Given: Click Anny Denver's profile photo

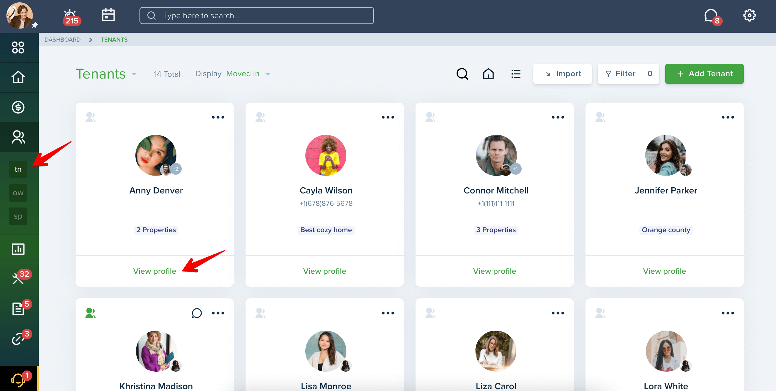Looking at the screenshot, I should pos(156,155).
